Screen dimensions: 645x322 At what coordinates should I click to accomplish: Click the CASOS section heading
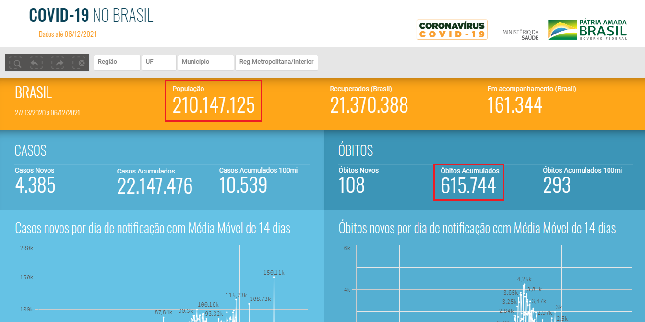(31, 150)
